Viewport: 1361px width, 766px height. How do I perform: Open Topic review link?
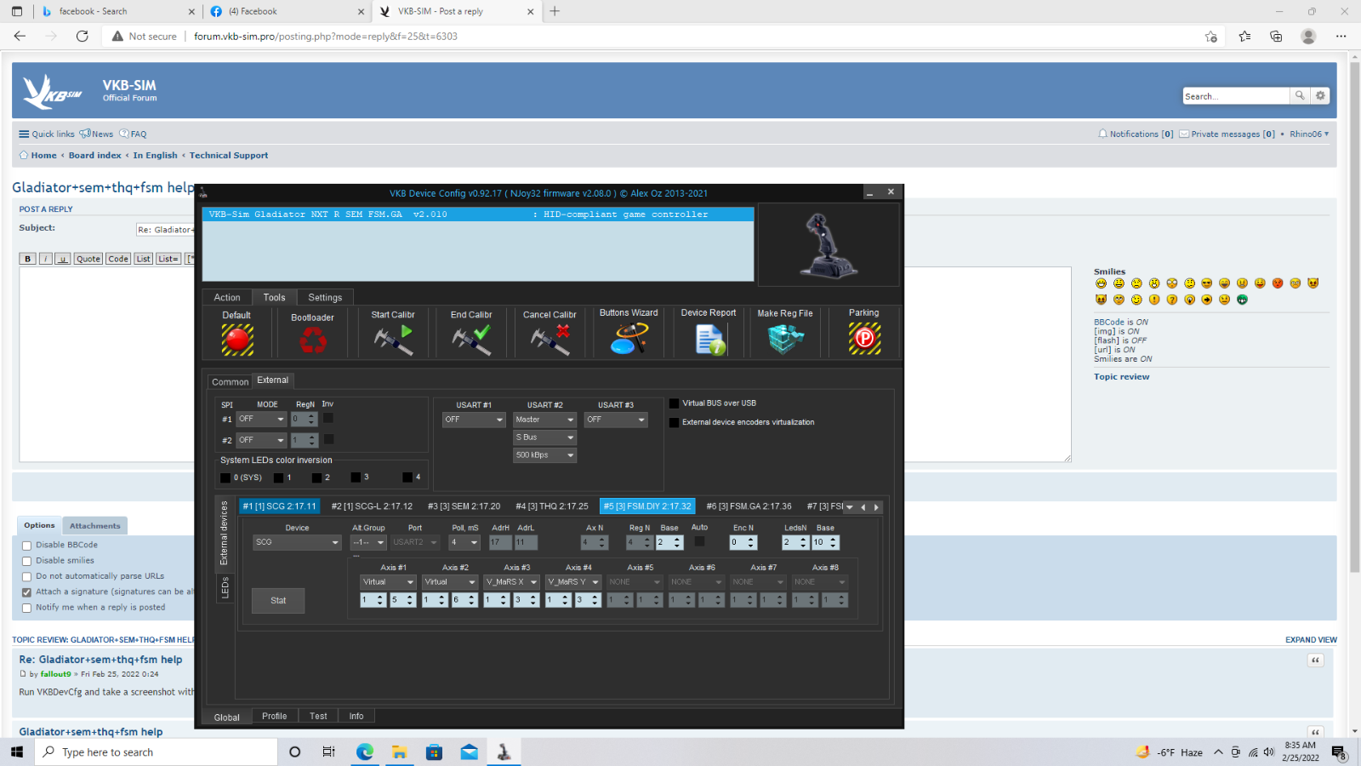1121,376
